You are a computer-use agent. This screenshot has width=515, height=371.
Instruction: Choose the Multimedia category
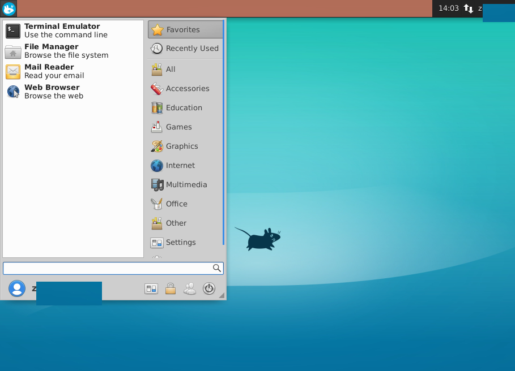point(185,184)
